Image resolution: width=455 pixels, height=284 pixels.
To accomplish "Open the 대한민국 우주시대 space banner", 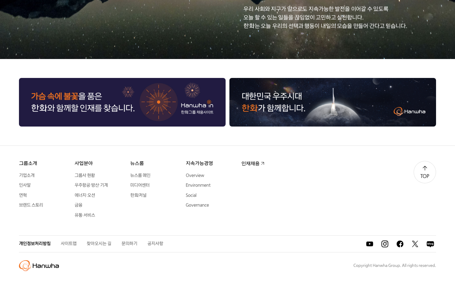I will tap(333, 102).
